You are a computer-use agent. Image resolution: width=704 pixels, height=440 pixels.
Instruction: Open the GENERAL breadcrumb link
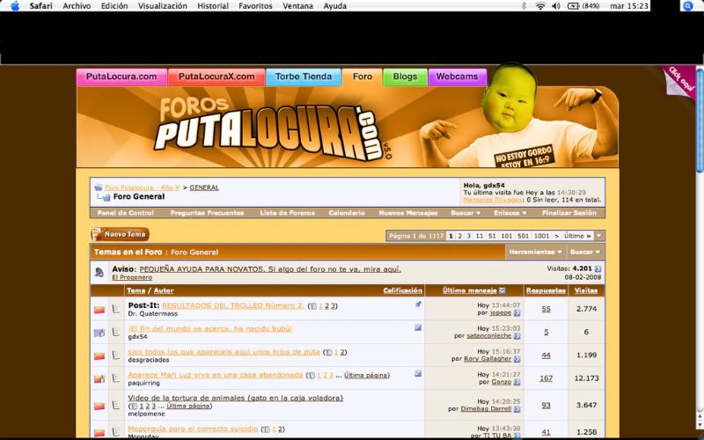(x=204, y=187)
